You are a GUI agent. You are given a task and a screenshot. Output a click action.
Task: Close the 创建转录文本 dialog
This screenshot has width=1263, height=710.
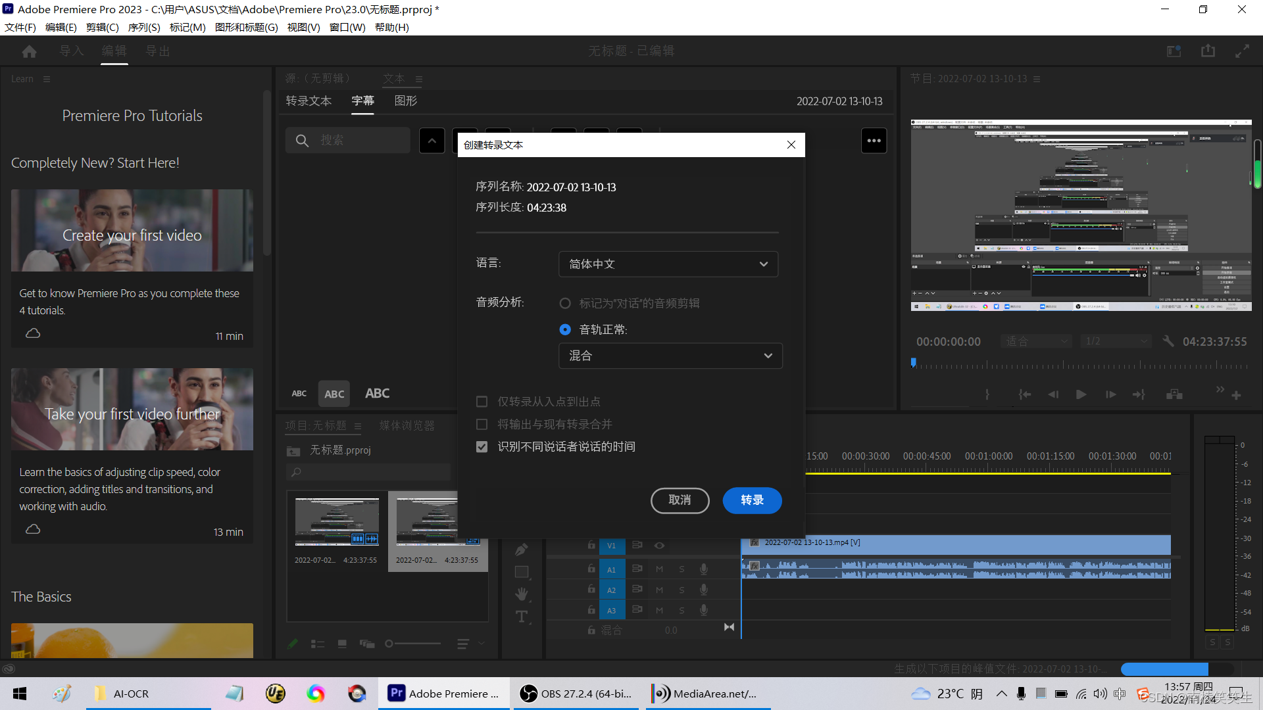791,145
